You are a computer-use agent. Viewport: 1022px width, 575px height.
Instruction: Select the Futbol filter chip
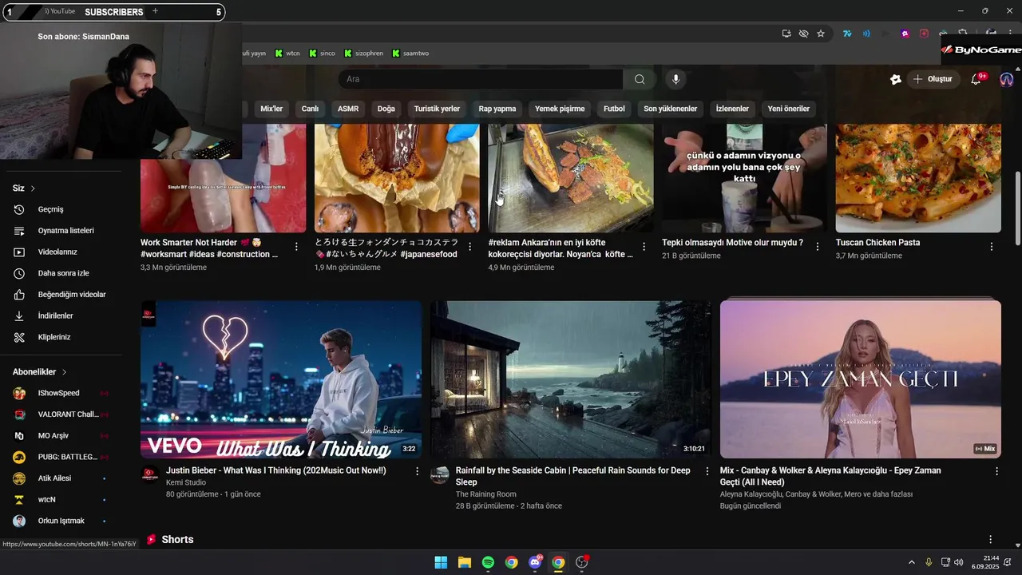(x=614, y=109)
